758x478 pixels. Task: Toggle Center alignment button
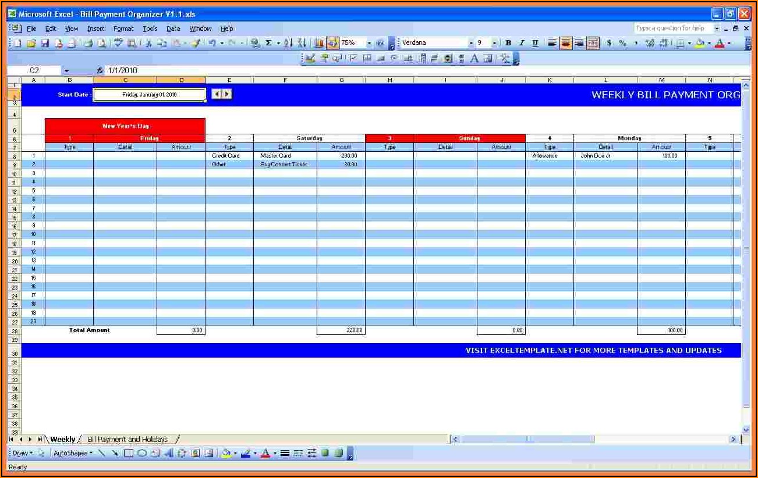tap(566, 43)
